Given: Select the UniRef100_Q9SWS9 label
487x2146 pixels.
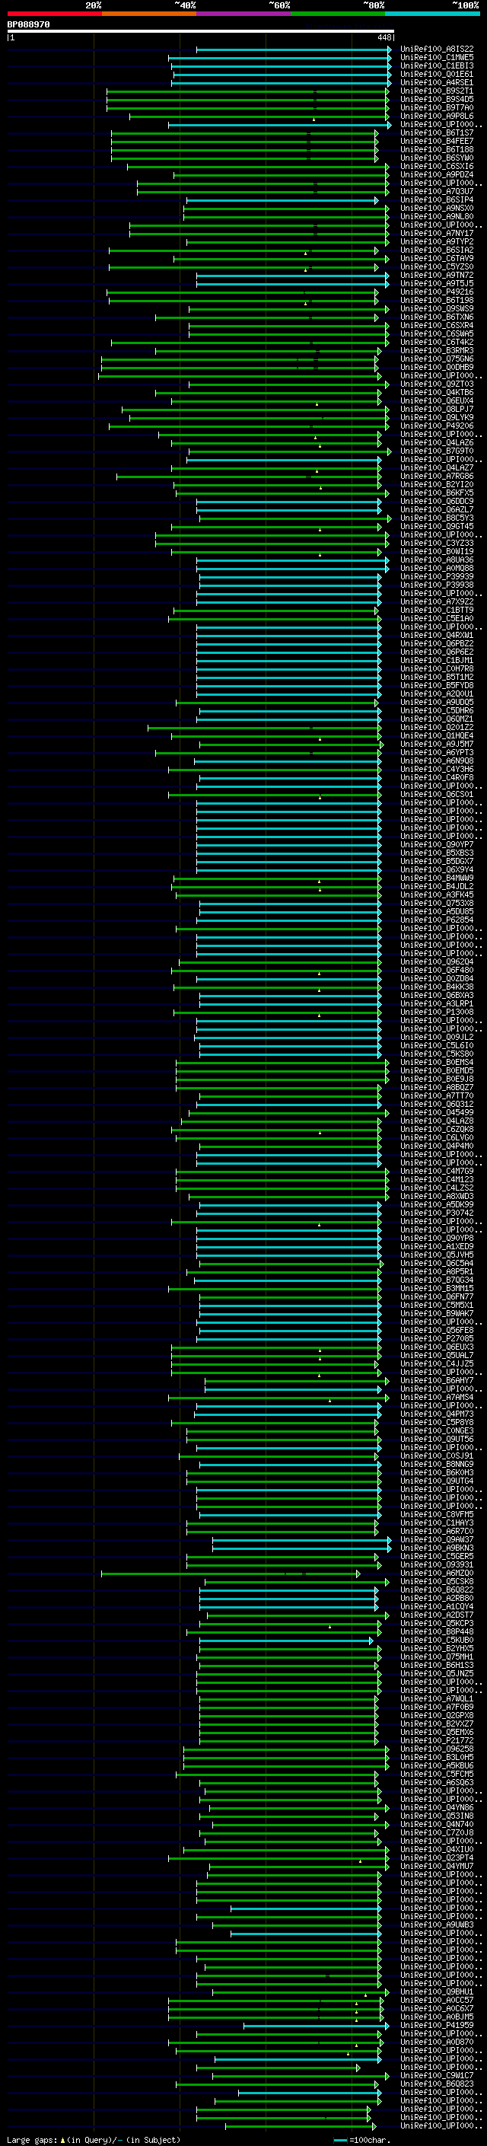Looking at the screenshot, I should [x=437, y=309].
